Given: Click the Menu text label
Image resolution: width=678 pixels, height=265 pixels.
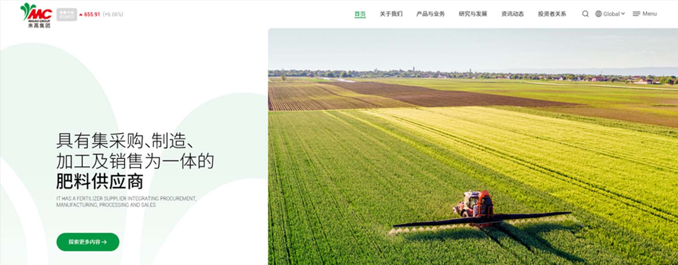Looking at the screenshot, I should [x=650, y=14].
